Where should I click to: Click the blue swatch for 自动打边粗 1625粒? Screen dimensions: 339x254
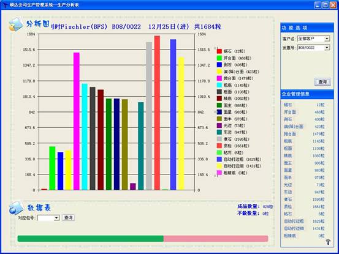[219, 159]
